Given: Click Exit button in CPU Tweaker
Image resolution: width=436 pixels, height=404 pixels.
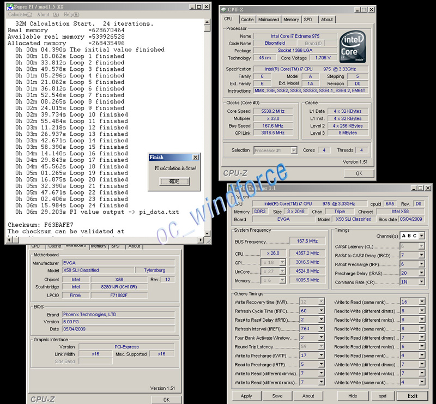Looking at the screenshot, I should click(413, 396).
